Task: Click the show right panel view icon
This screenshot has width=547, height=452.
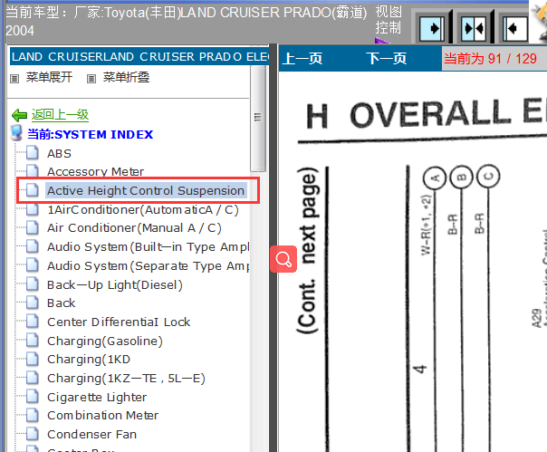Action: pos(431,28)
